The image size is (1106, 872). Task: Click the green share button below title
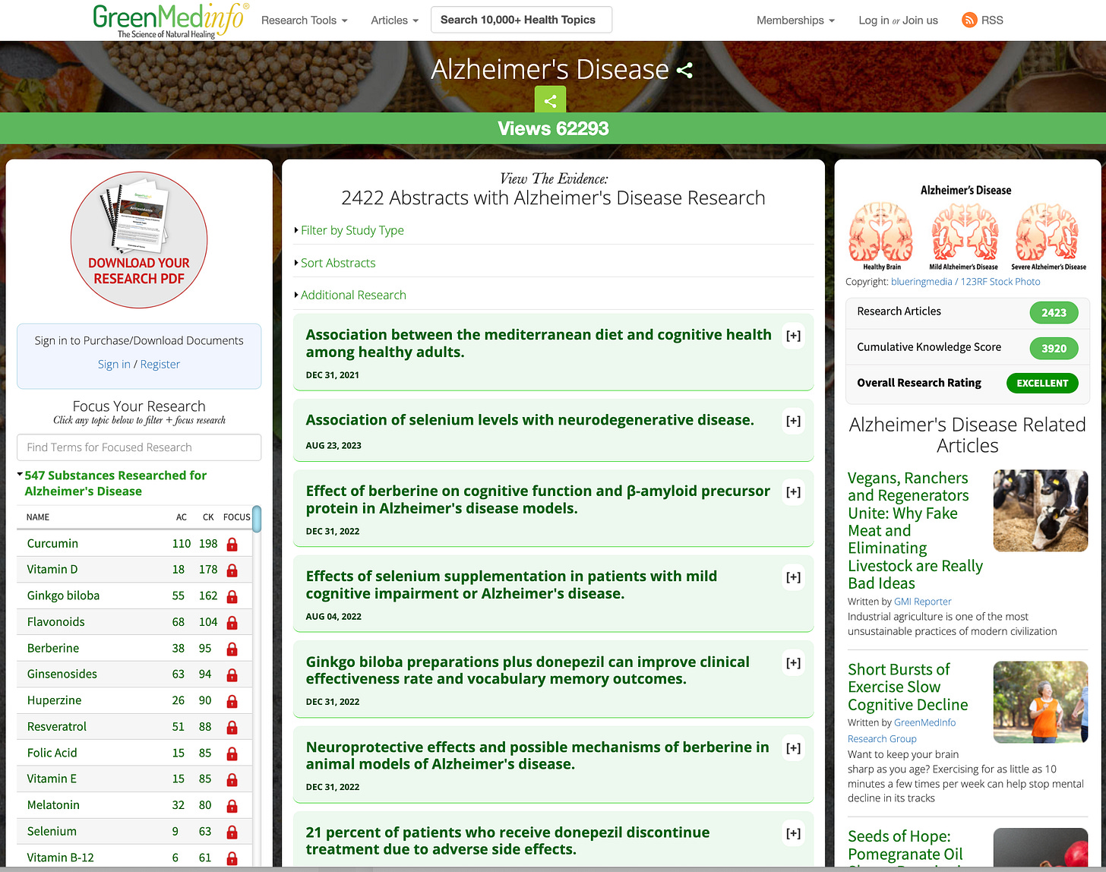click(551, 100)
